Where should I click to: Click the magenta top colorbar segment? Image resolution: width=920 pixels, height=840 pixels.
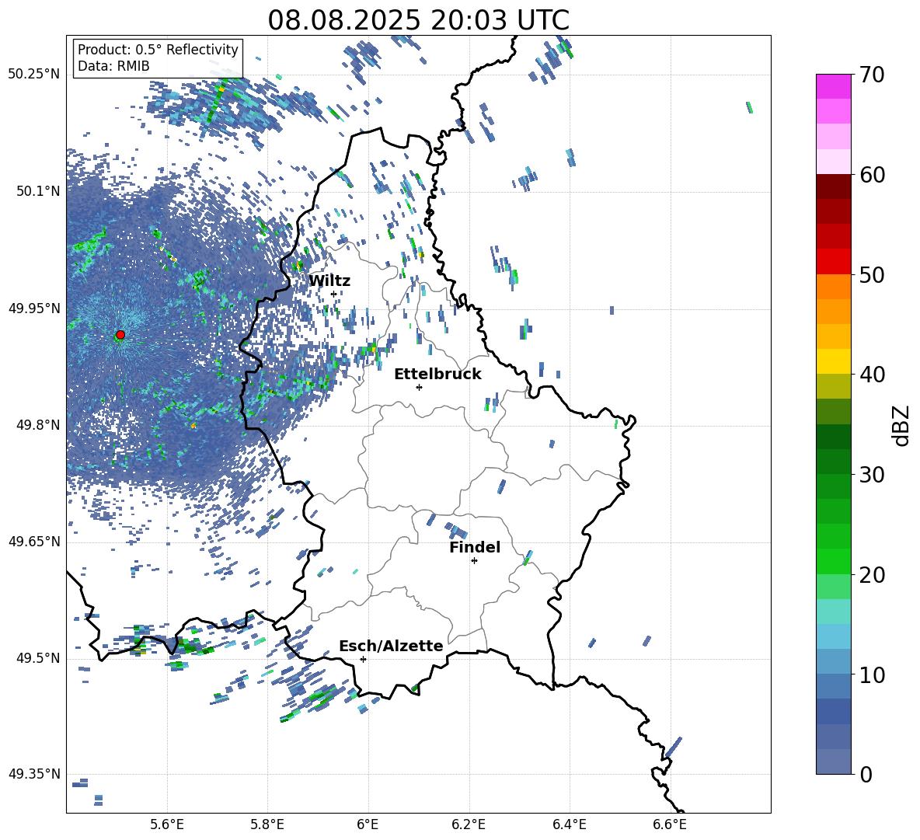point(834,87)
